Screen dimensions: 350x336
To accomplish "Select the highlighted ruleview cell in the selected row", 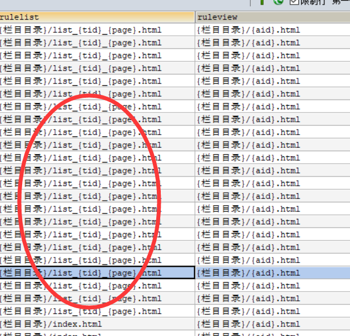I will (x=273, y=272).
